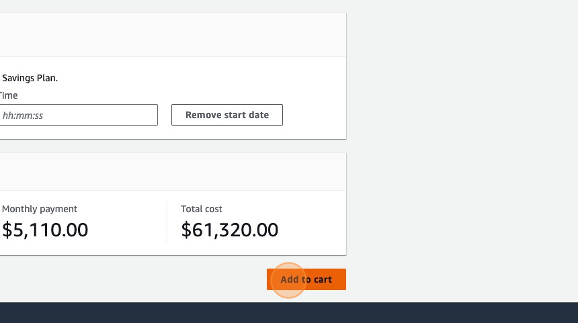Click the Savings Plan. description text
Viewport: 578px width, 323px height.
click(30, 78)
